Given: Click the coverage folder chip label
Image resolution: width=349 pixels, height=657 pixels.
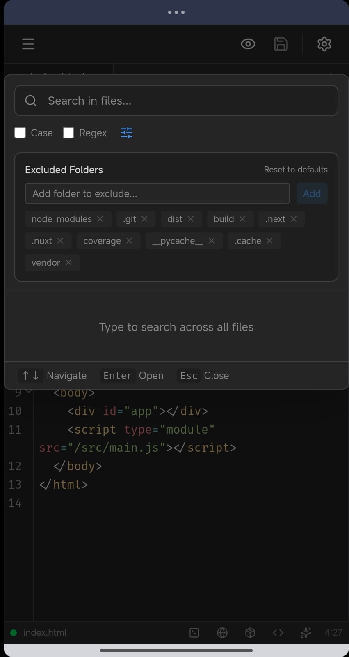Looking at the screenshot, I should 102,241.
